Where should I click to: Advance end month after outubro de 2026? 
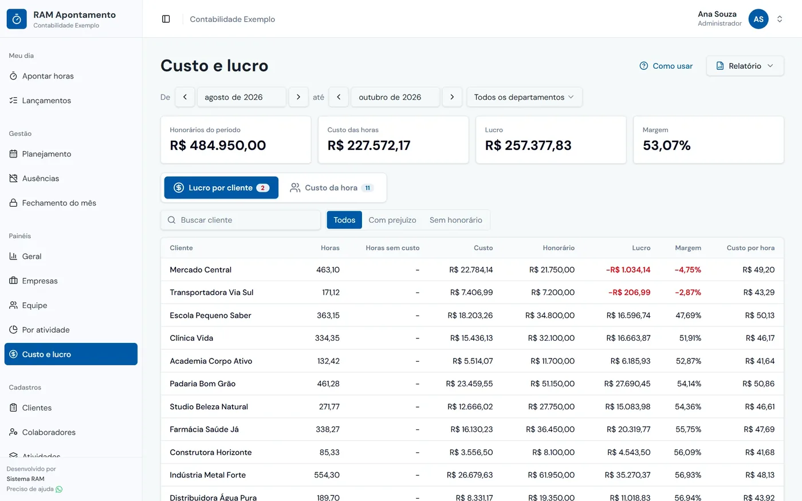click(x=452, y=97)
